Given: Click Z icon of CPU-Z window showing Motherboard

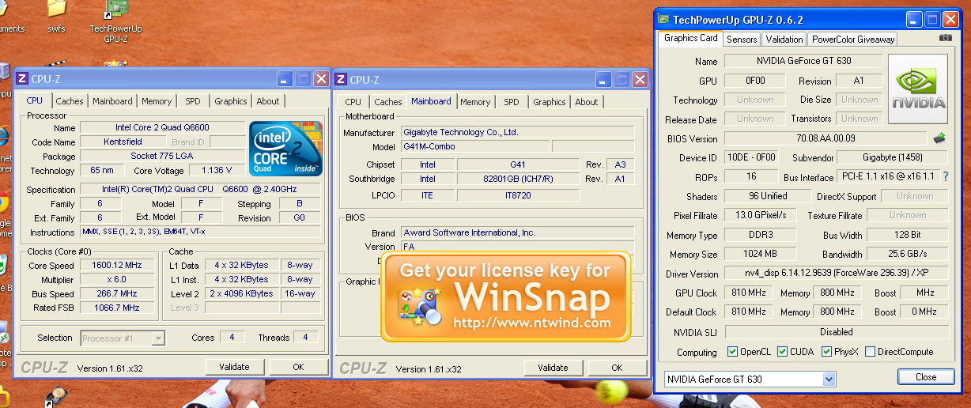Looking at the screenshot, I should (341, 79).
